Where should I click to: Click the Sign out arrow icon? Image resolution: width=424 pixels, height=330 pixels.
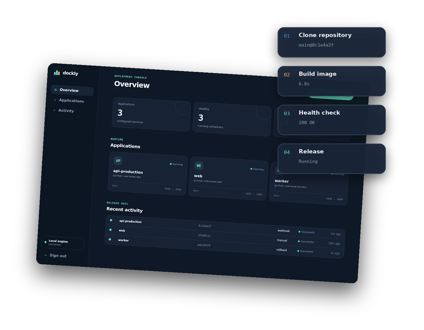click(x=45, y=255)
